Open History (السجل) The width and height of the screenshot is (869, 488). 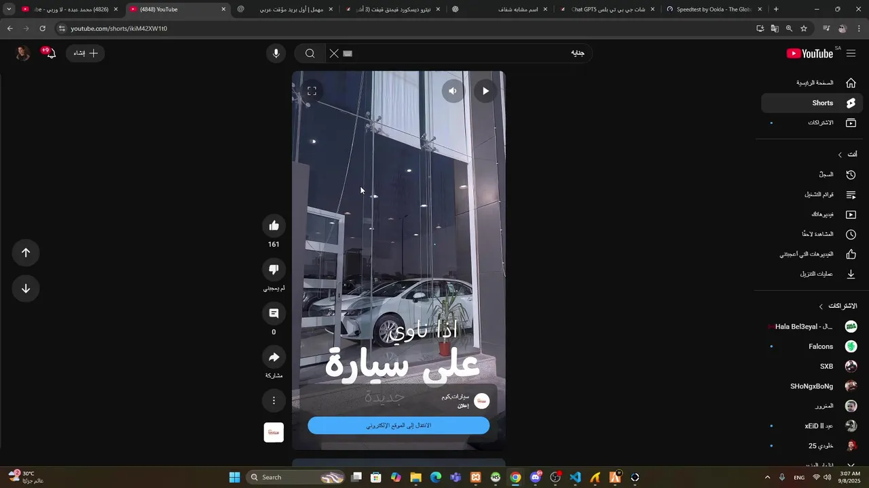813,175
